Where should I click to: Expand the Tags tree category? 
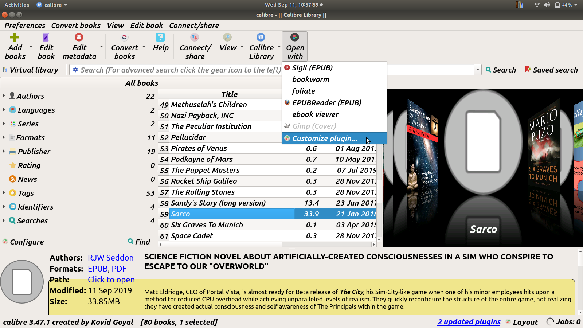click(x=4, y=193)
